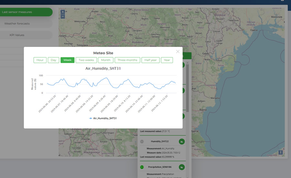Open chart for Humidity_DHT22 sensor
The image size is (291, 178).
click(x=182, y=141)
